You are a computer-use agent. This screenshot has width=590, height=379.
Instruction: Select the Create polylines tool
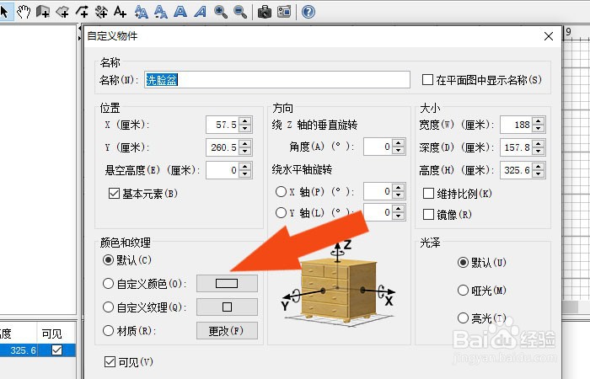[82, 12]
